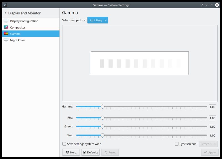Click the Compositor icon in sidebar
Viewport: 222px width, 159px height.
[x=6, y=27]
